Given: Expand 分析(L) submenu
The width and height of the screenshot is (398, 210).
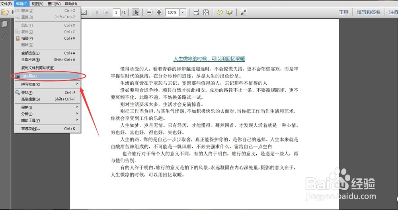Looking at the screenshot, I should pyautogui.click(x=47, y=114).
